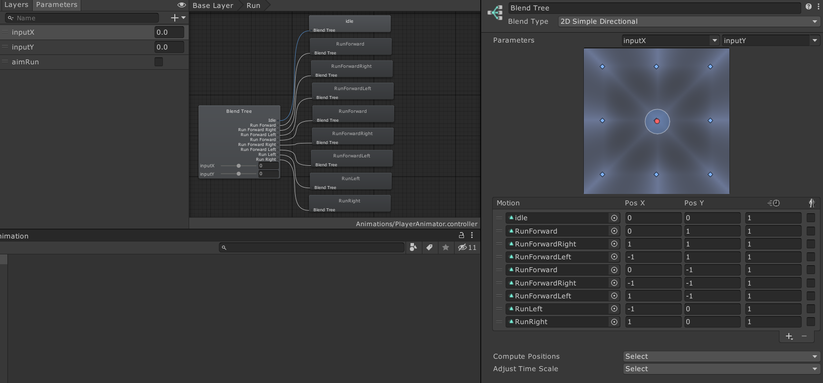Select the RunRight node in graph
Screen dimensions: 823x383
[x=350, y=203]
